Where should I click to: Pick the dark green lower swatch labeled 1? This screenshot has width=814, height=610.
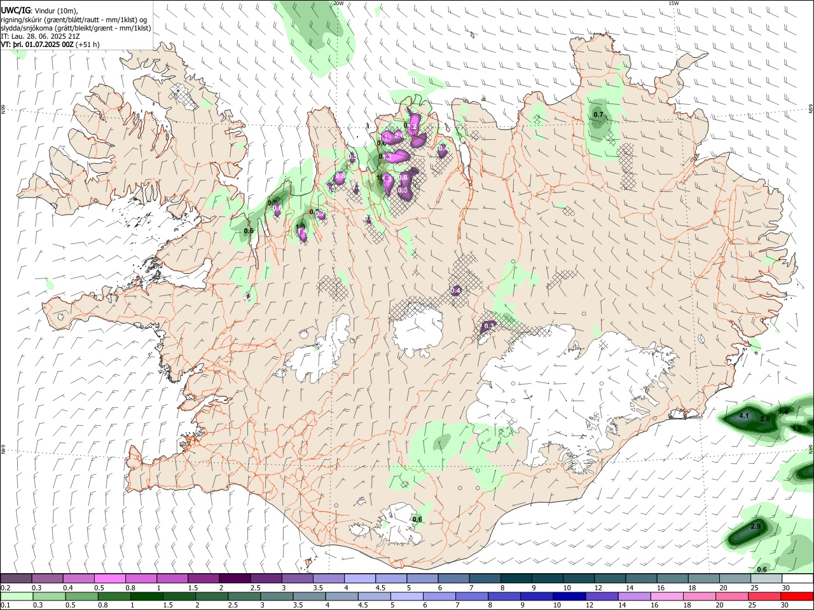pyautogui.click(x=146, y=596)
